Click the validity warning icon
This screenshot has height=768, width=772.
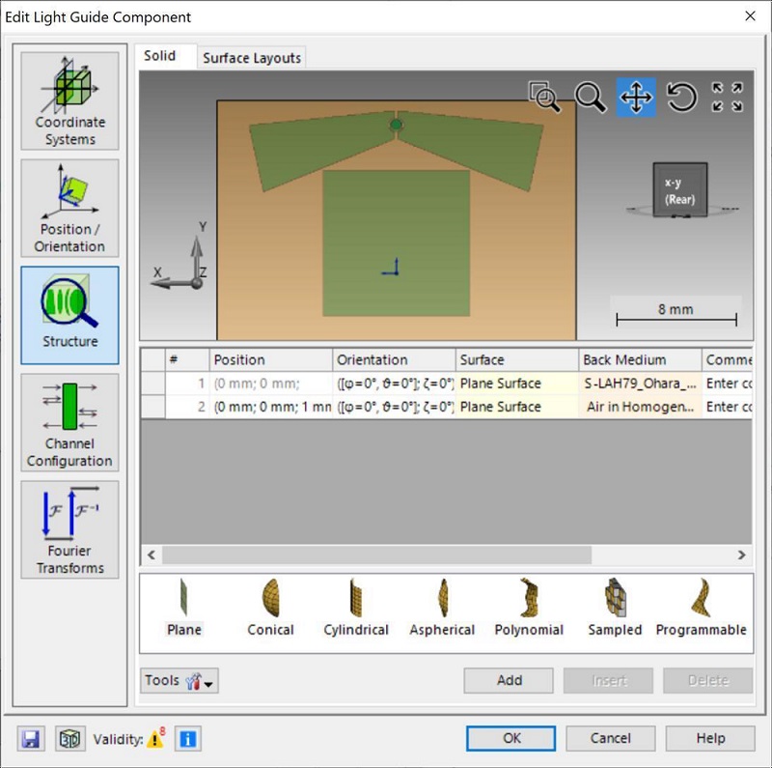point(156,738)
